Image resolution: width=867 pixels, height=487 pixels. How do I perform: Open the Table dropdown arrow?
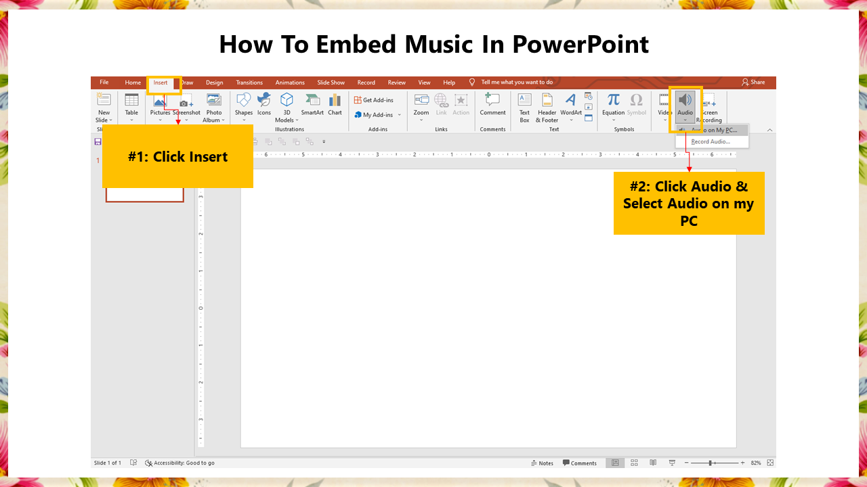click(x=131, y=120)
